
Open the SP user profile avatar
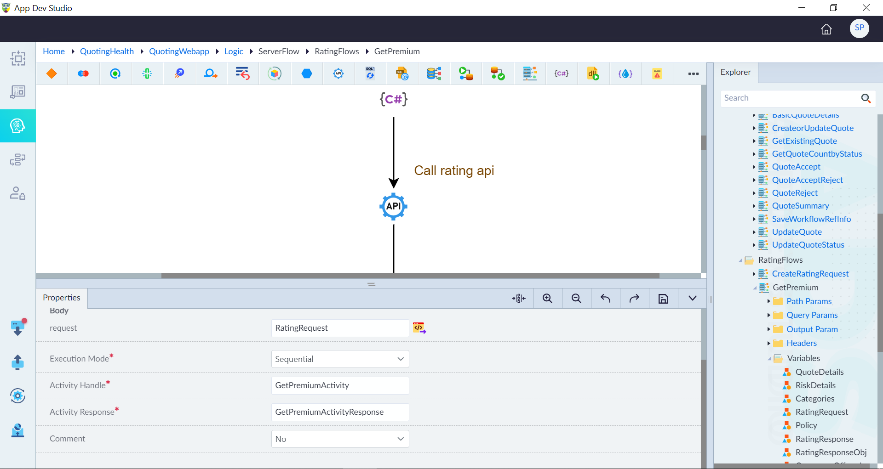[859, 28]
